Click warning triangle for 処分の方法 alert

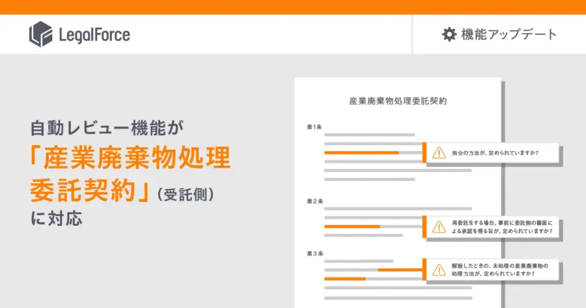pyautogui.click(x=439, y=153)
